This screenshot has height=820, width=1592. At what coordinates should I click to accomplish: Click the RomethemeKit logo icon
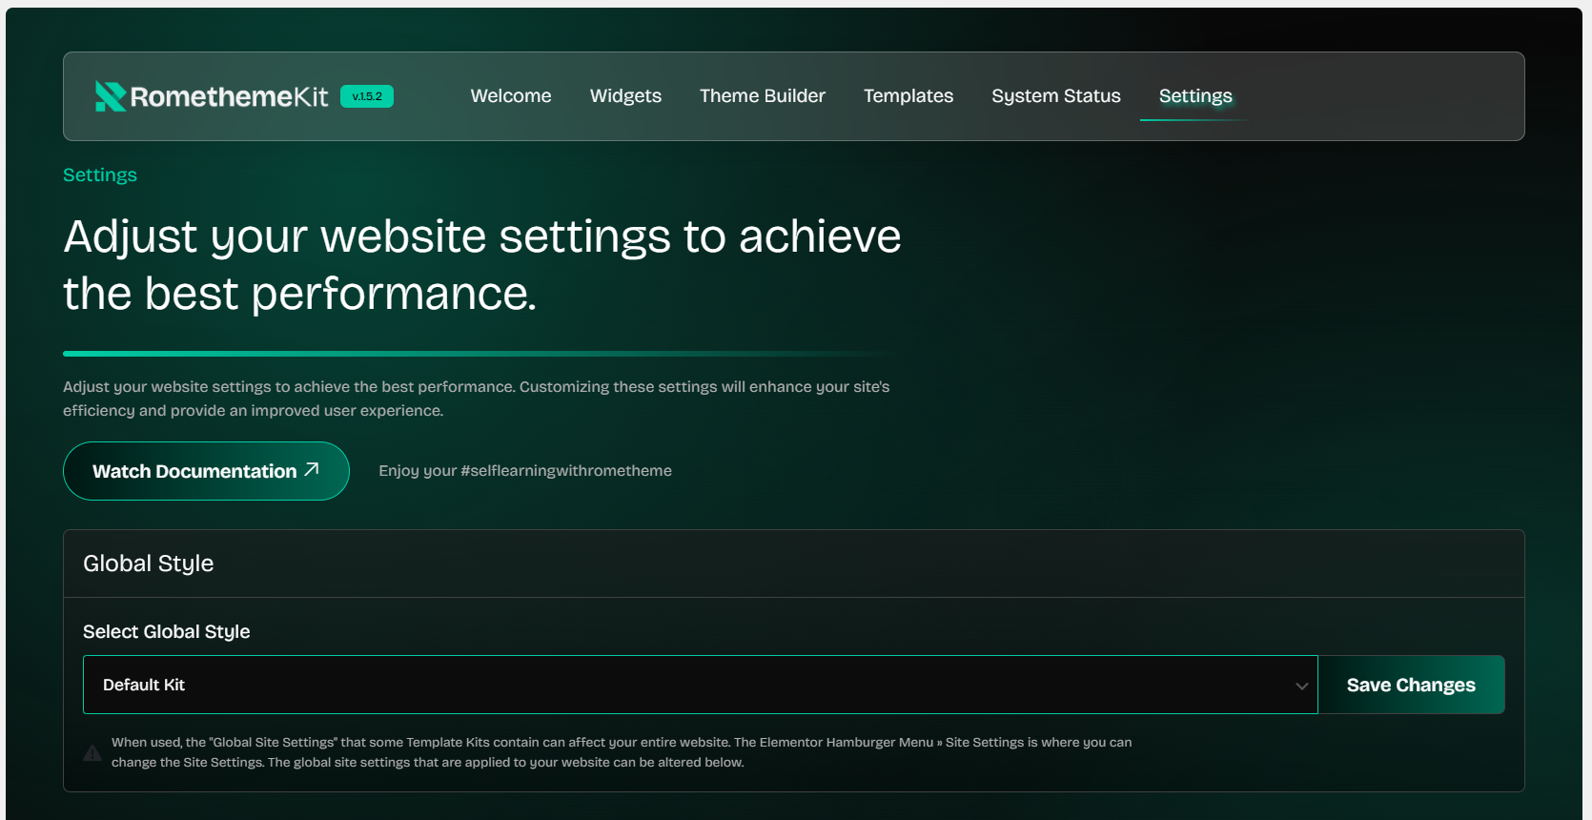pos(111,96)
